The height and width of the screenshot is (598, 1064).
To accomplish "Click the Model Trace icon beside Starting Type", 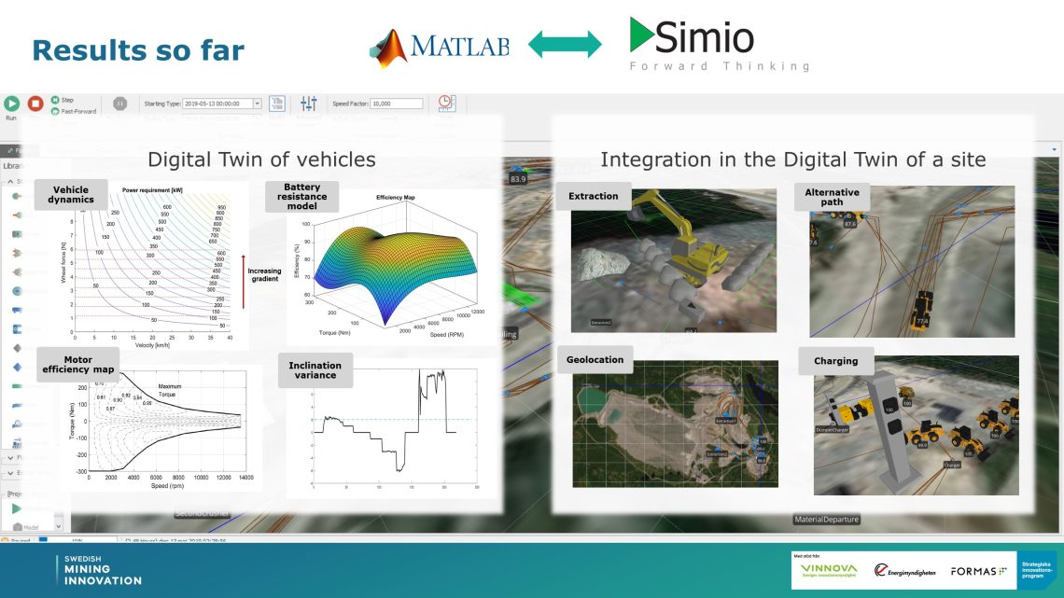I will (277, 103).
